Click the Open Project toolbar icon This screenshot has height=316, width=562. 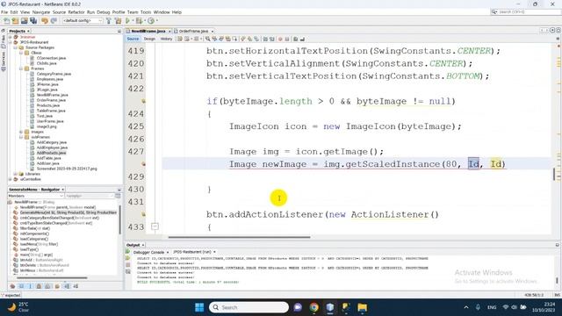pyautogui.click(x=24, y=21)
